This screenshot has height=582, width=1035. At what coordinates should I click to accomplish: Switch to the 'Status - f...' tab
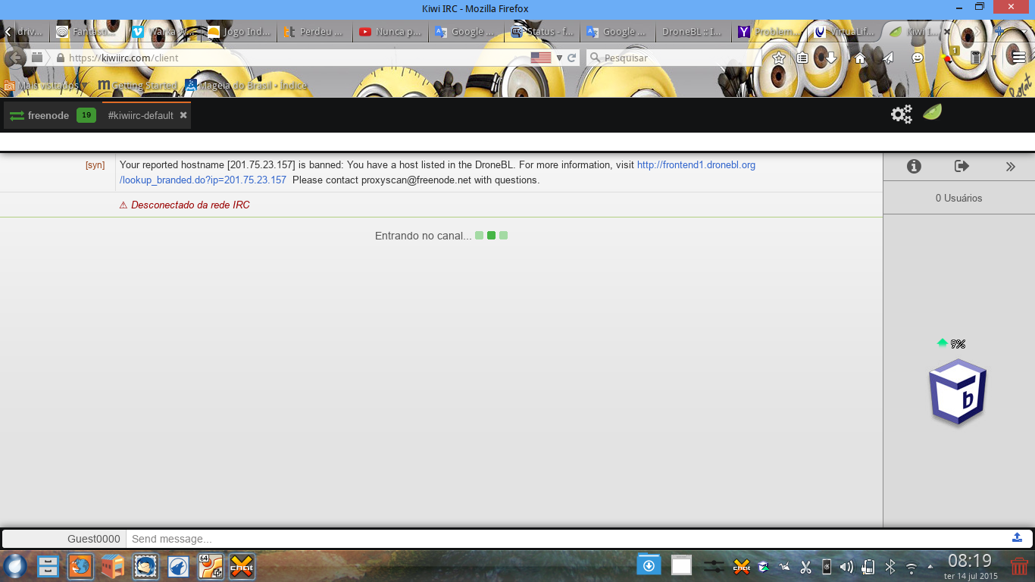(x=543, y=32)
